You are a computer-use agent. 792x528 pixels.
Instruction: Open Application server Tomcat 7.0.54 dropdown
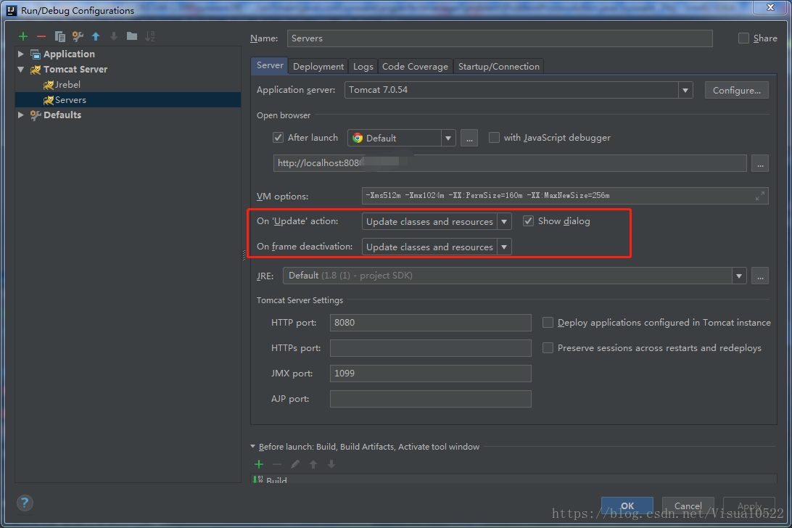685,91
